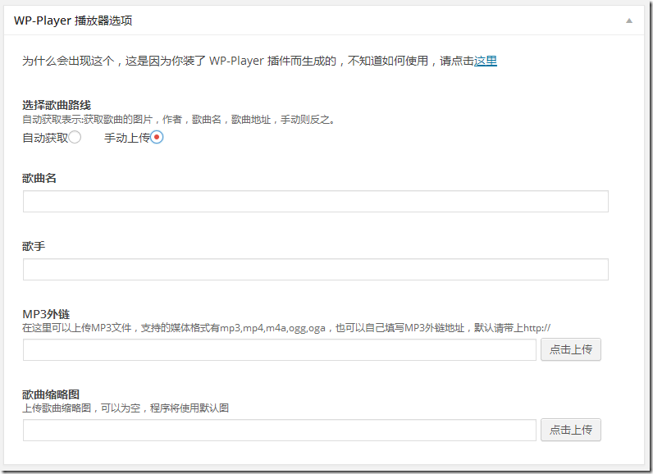This screenshot has width=653, height=474.
Task: Click the 歌曲缩略图 heading
Action: (50, 394)
